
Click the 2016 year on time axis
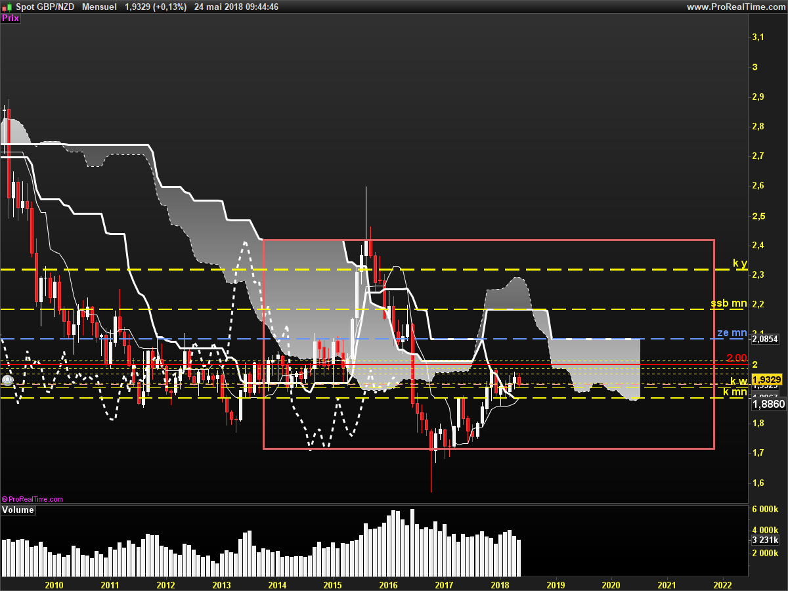pyautogui.click(x=389, y=584)
